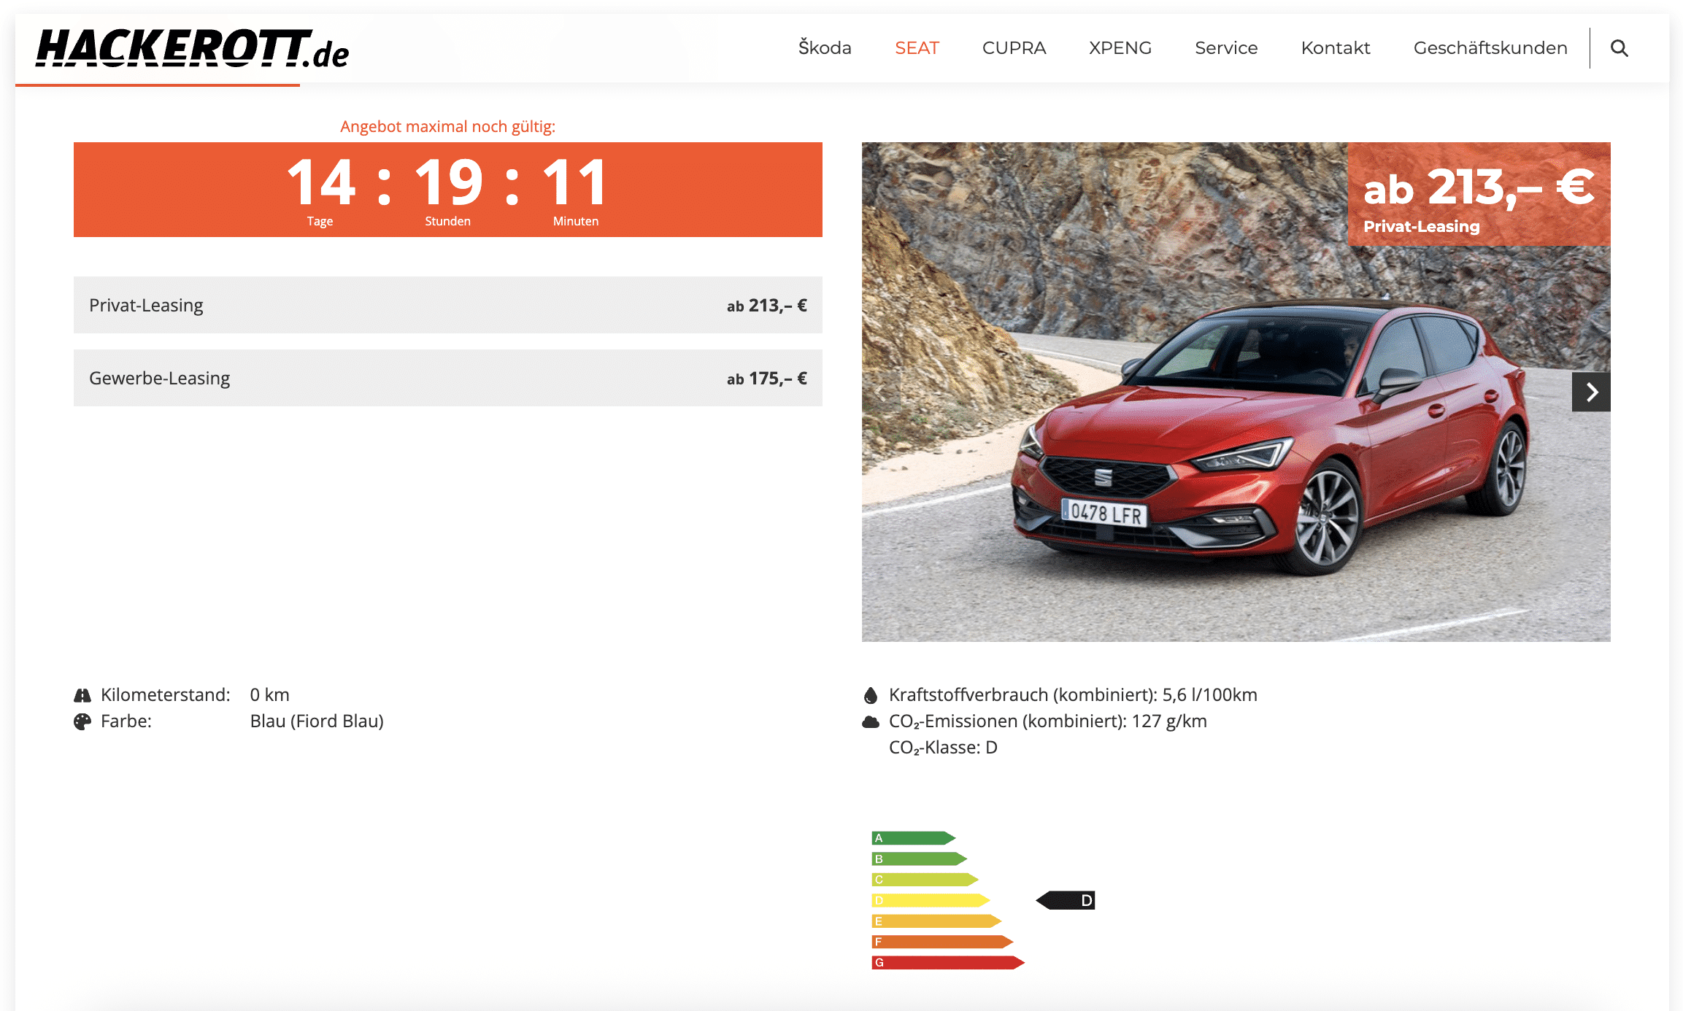Open the Service menu
This screenshot has height=1011, width=1683.
pos(1226,48)
